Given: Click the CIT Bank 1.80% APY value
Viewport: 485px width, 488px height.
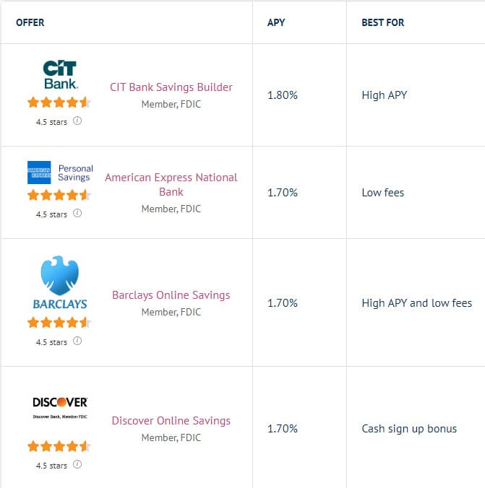Looking at the screenshot, I should pos(283,95).
